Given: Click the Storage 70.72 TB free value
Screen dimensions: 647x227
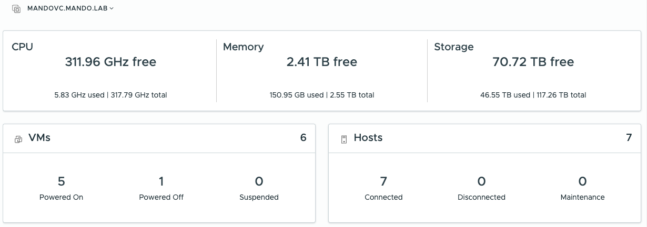Looking at the screenshot, I should pyautogui.click(x=533, y=62).
